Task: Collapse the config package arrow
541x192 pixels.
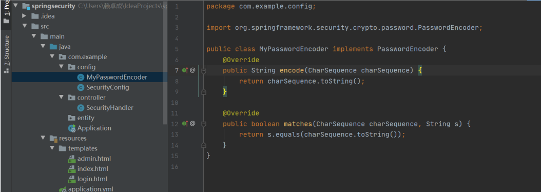Action: point(62,67)
